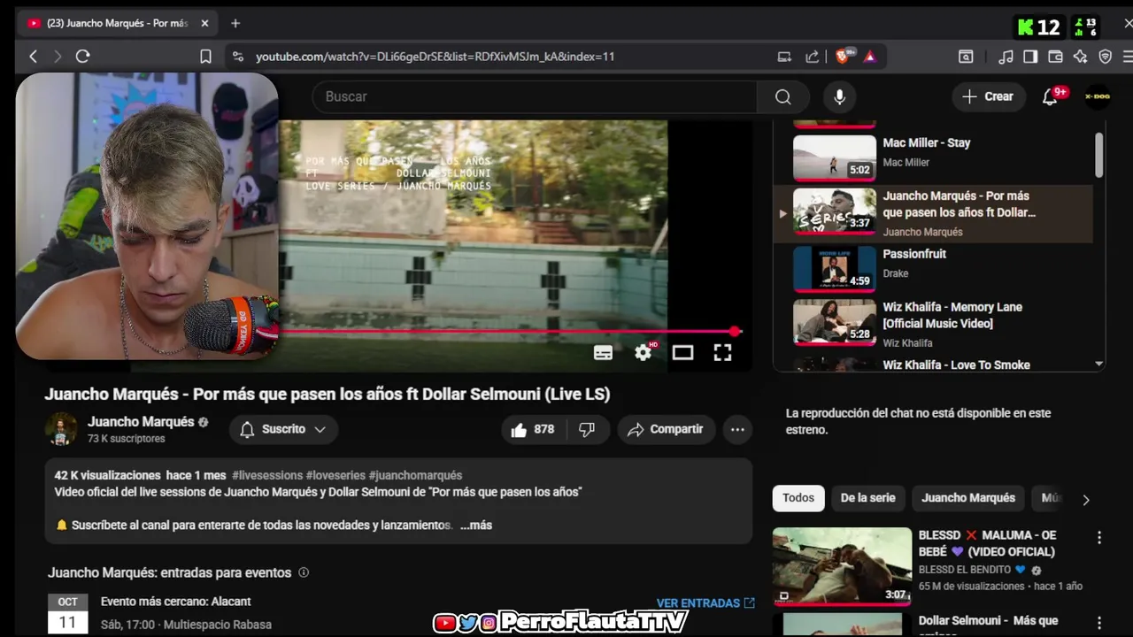The image size is (1133, 637).
Task: Open the Brave VPN shield icon
Action: (x=1105, y=57)
